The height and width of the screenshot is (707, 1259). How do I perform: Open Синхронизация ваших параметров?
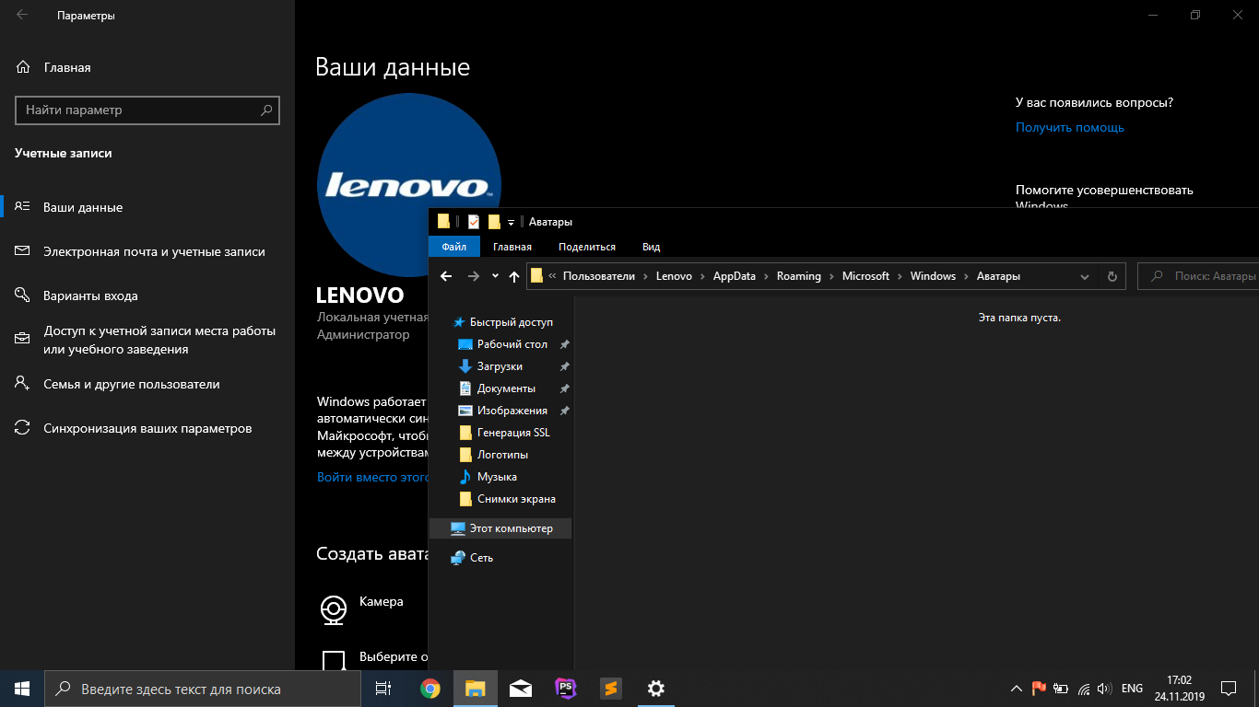147,428
